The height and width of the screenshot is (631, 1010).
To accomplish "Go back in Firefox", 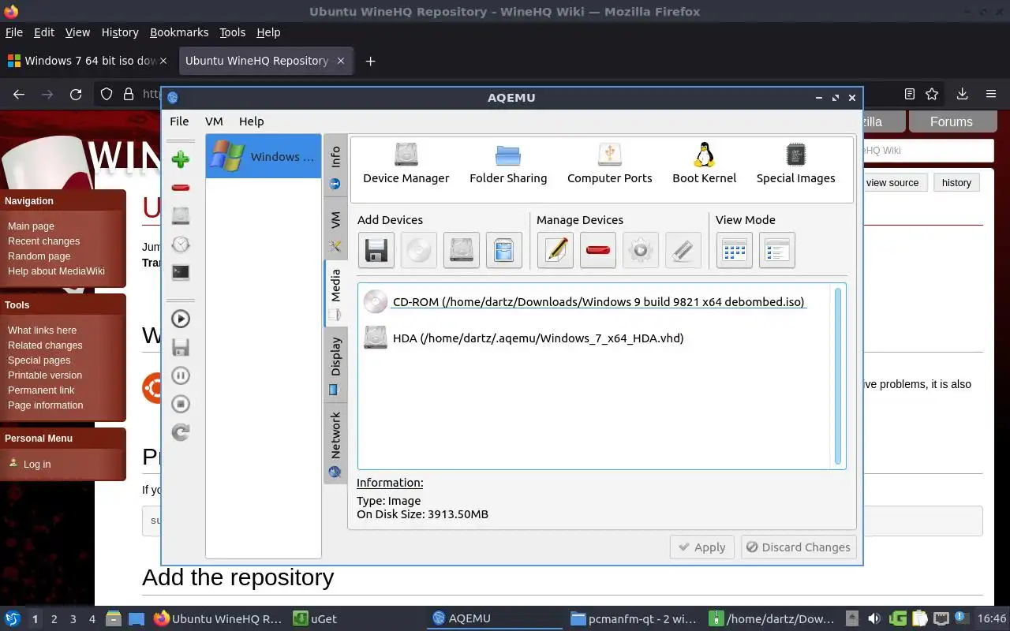I will [19, 95].
